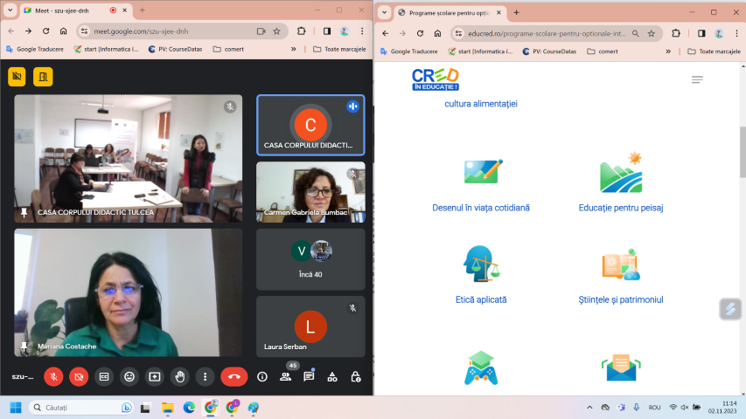Image resolution: width=746 pixels, height=419 pixels.
Task: Open Meet more options three-dot menu
Action: (x=206, y=377)
